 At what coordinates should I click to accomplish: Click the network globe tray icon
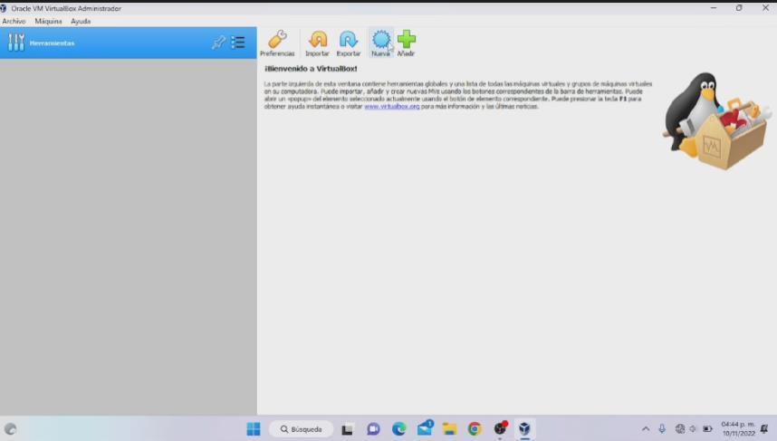click(x=680, y=429)
